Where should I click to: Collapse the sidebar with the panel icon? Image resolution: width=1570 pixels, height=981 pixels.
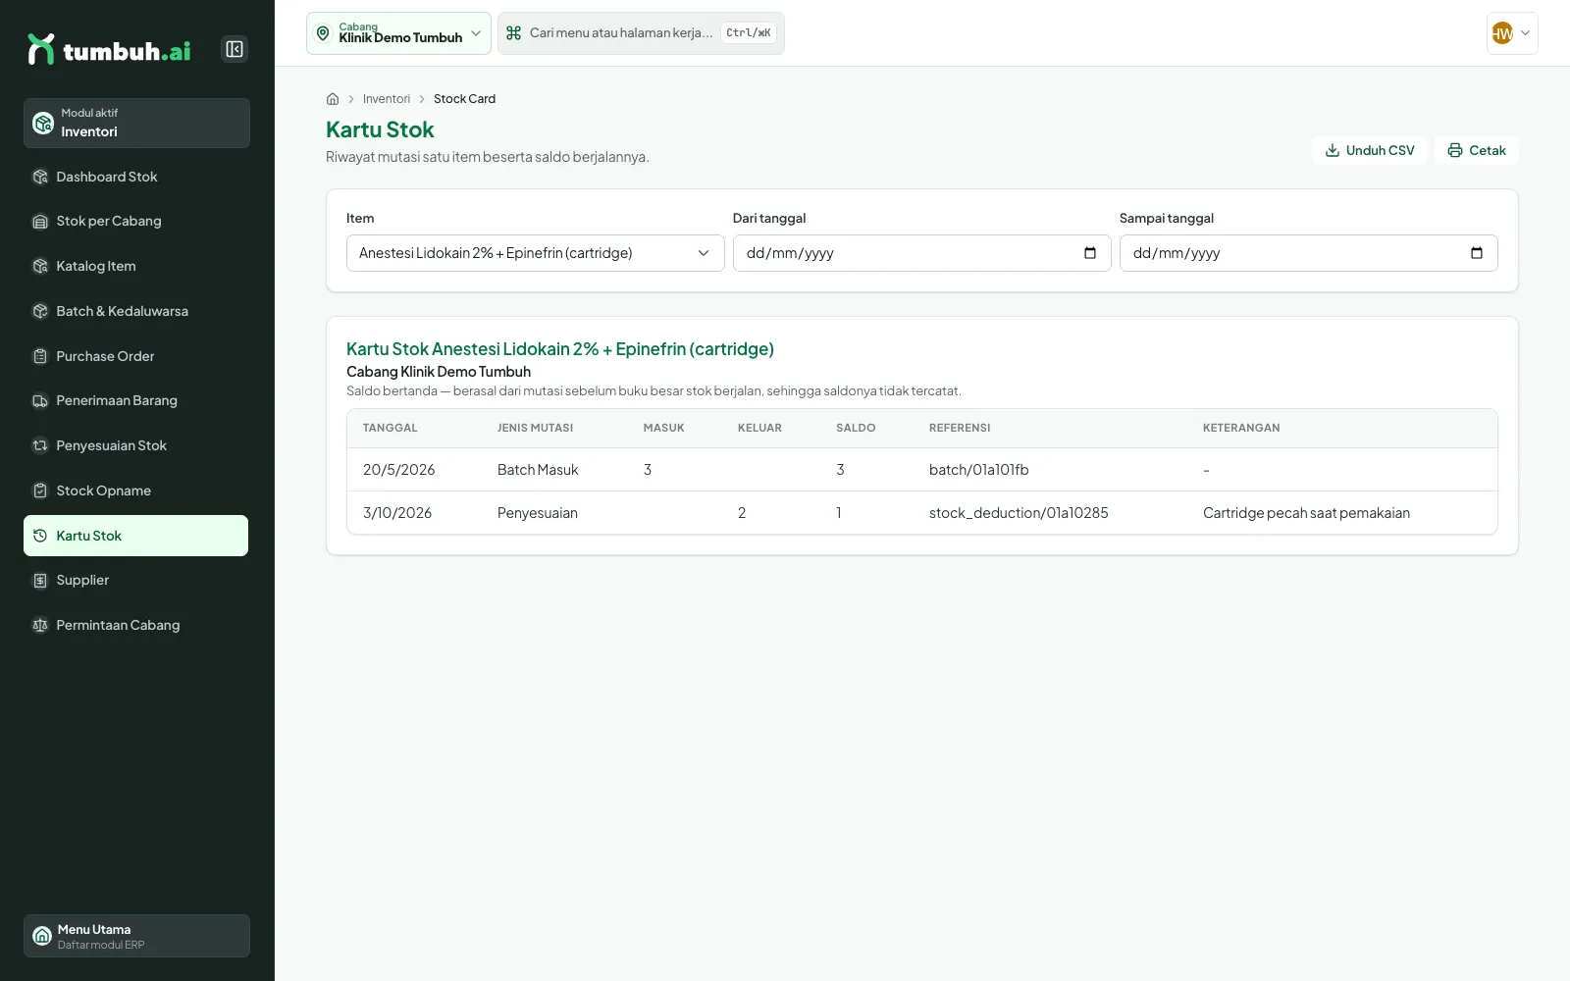coord(235,49)
